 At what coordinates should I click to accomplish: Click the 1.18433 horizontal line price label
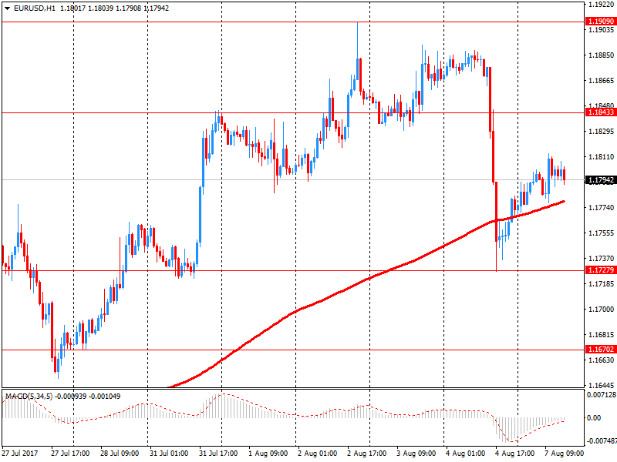(601, 112)
